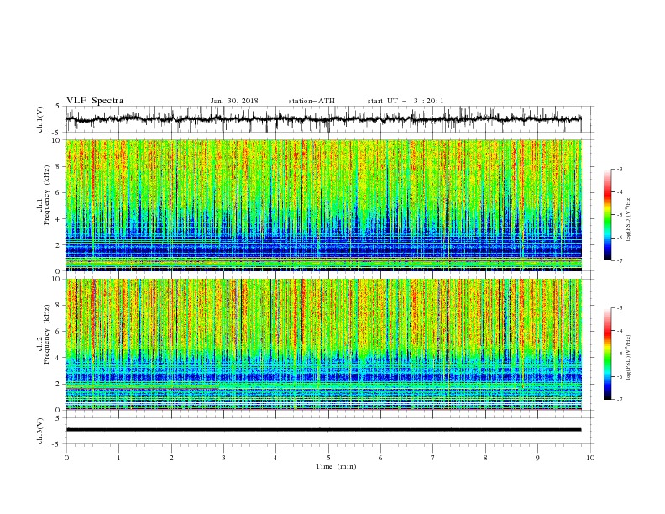Click the "3" tick on the time axis
665x514 pixels.
223,458
